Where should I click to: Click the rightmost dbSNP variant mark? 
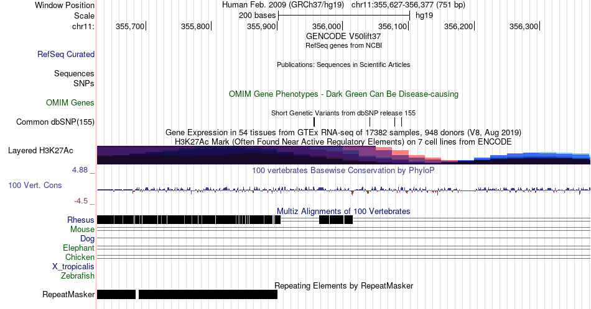401,122
